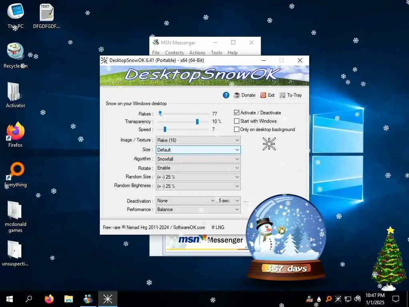The width and height of the screenshot is (409, 307).
Task: Open the Image / Texture dropdown
Action: coord(198,140)
